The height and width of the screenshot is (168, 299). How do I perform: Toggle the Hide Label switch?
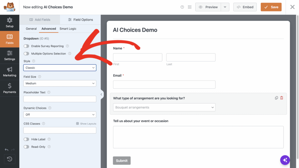[26, 139]
